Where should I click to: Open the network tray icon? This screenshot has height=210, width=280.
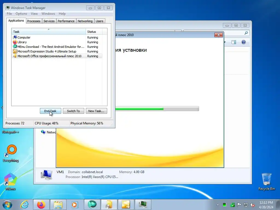pyautogui.click(x=246, y=205)
